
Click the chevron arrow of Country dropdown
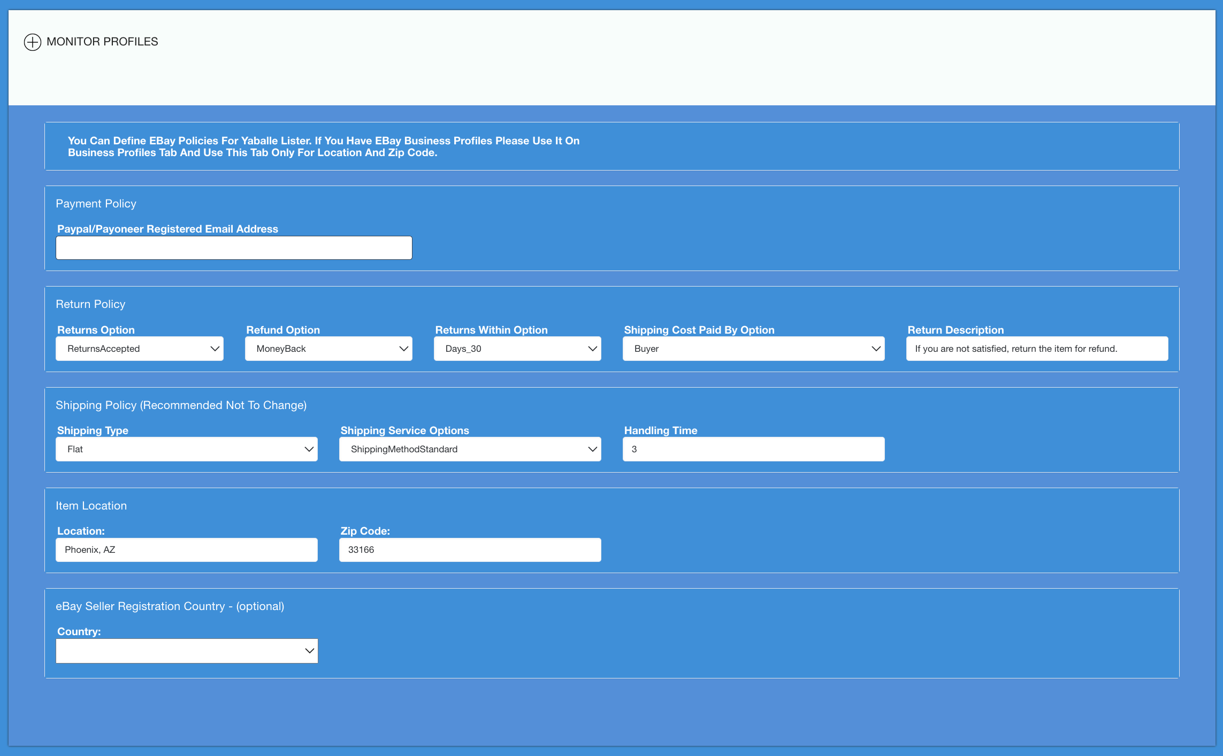309,651
